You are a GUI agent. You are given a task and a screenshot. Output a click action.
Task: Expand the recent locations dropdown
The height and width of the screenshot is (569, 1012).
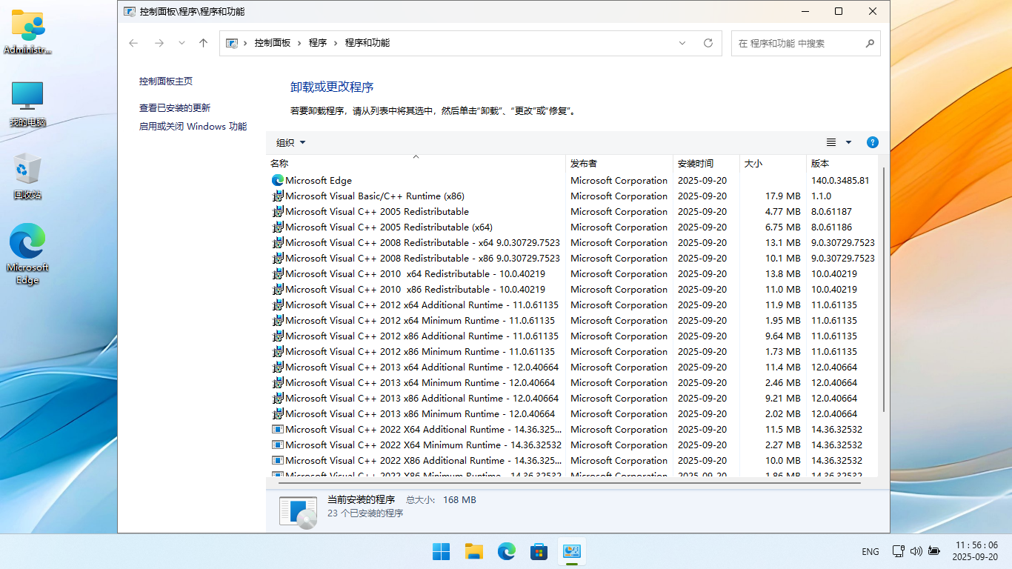pos(182,43)
